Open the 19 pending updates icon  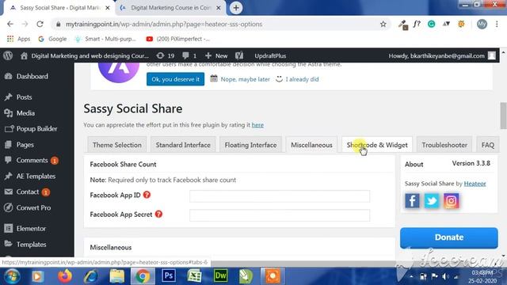(166, 55)
